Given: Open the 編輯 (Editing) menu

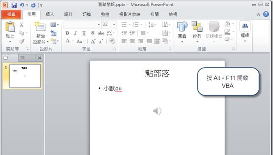Looking at the screenshot, I should (x=245, y=32).
